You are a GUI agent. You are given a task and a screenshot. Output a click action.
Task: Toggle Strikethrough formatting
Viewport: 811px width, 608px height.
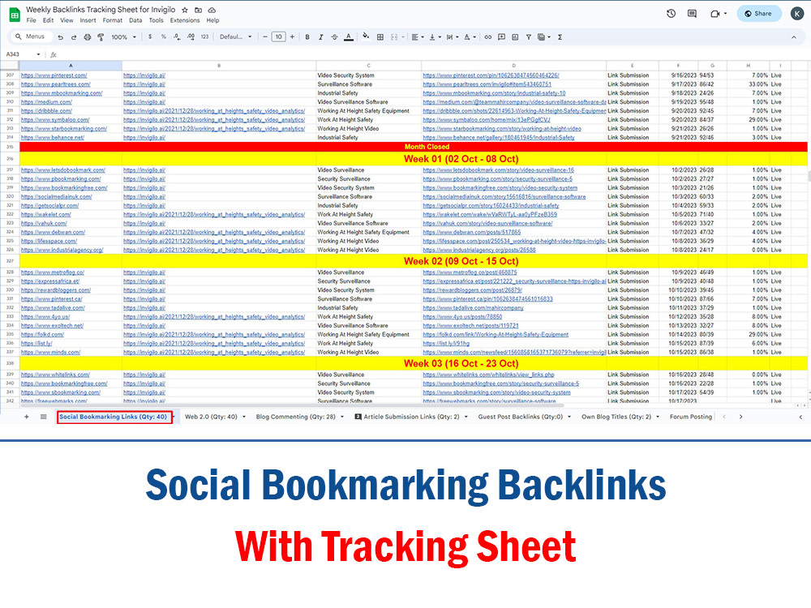coord(335,37)
